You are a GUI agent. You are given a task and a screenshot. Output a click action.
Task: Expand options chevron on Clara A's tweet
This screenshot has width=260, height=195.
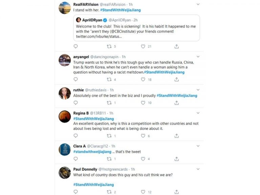198,146
